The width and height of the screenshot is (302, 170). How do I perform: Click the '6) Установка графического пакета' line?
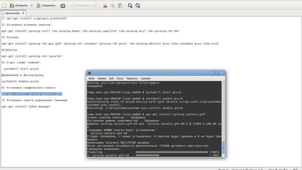point(28,88)
